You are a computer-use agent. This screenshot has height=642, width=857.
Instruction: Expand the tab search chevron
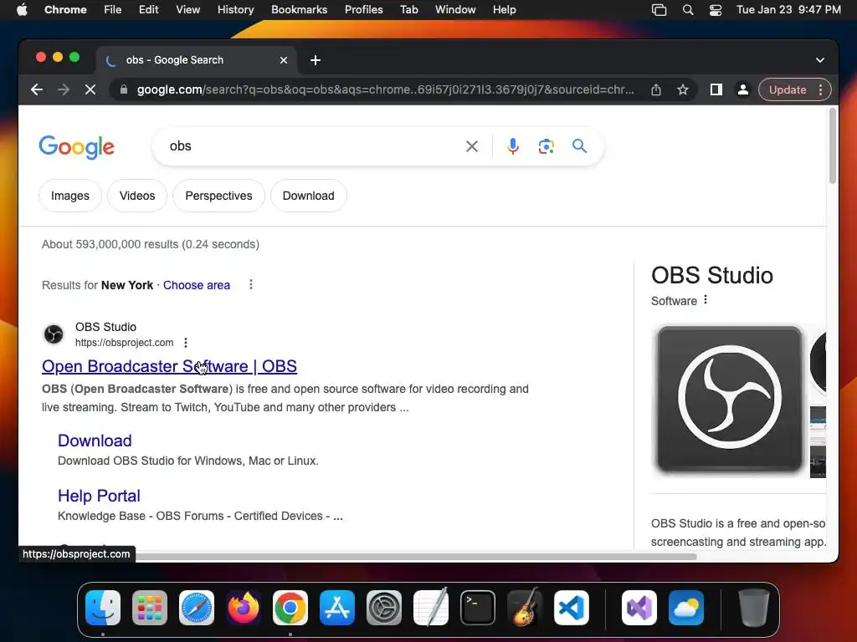(x=820, y=60)
